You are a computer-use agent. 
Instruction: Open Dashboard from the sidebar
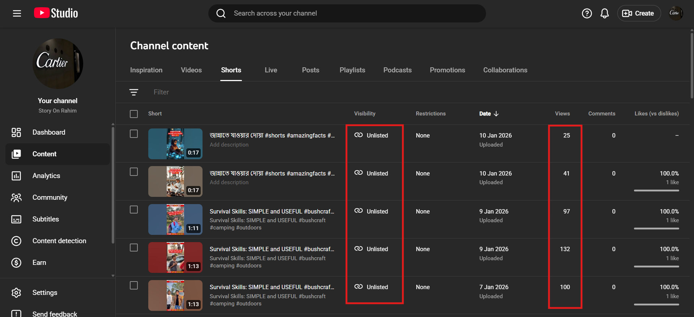tap(49, 132)
